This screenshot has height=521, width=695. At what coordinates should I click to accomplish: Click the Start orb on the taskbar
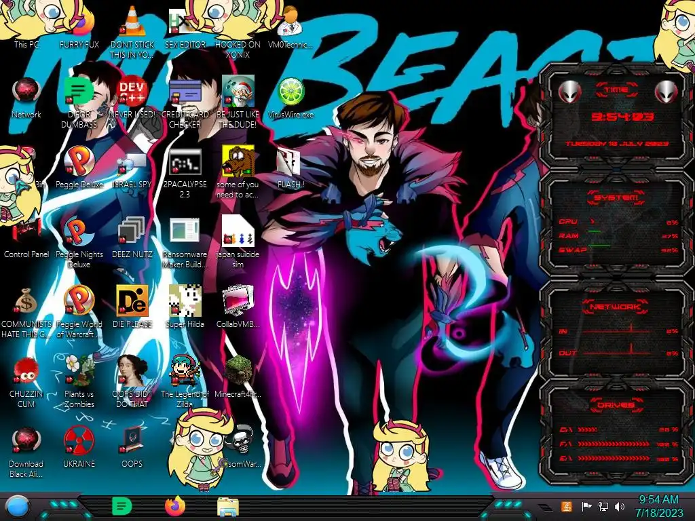tap(18, 507)
